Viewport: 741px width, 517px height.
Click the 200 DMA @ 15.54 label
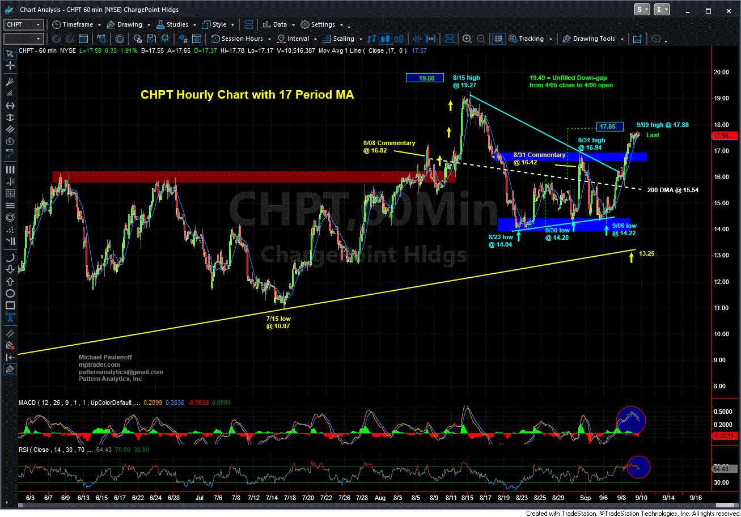(x=672, y=190)
